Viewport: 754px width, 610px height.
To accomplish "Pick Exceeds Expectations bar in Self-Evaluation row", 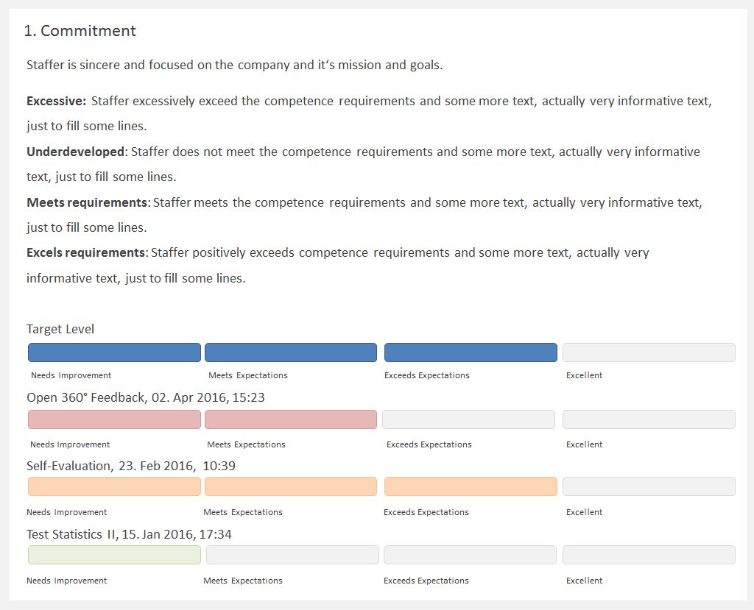I will tap(471, 486).
